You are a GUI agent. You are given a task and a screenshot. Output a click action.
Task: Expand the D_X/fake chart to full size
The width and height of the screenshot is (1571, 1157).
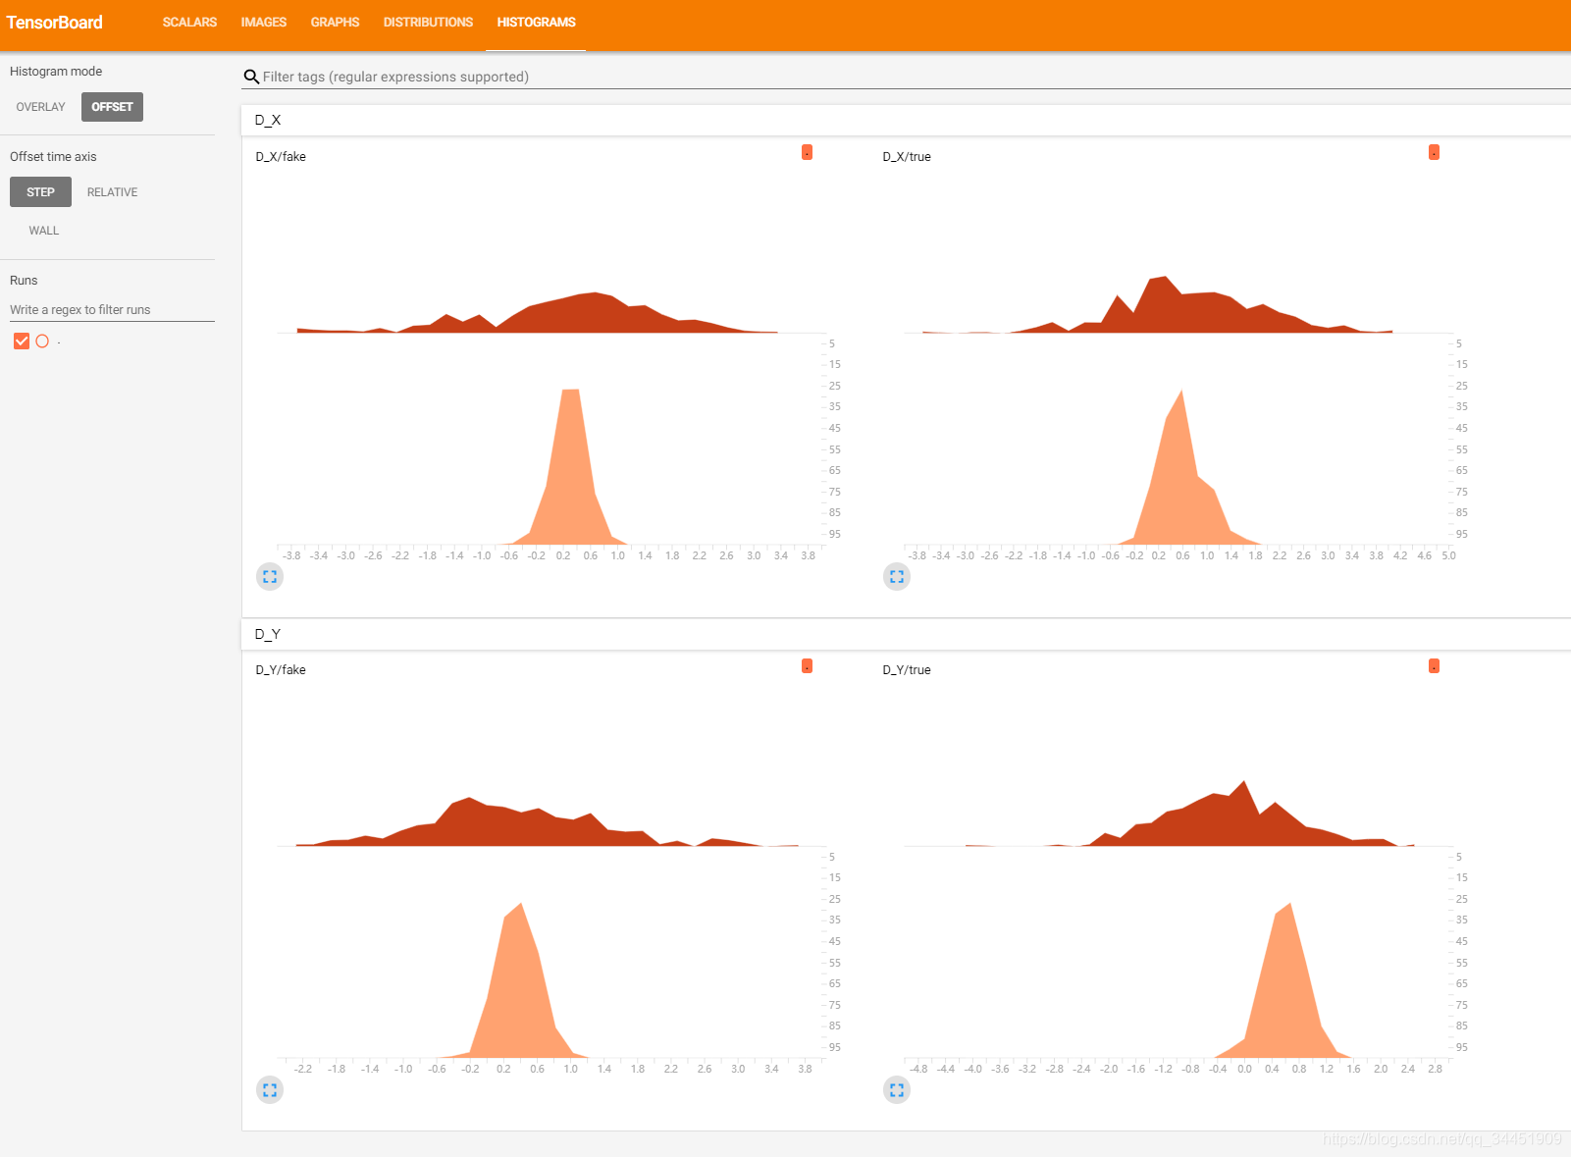pos(270,577)
